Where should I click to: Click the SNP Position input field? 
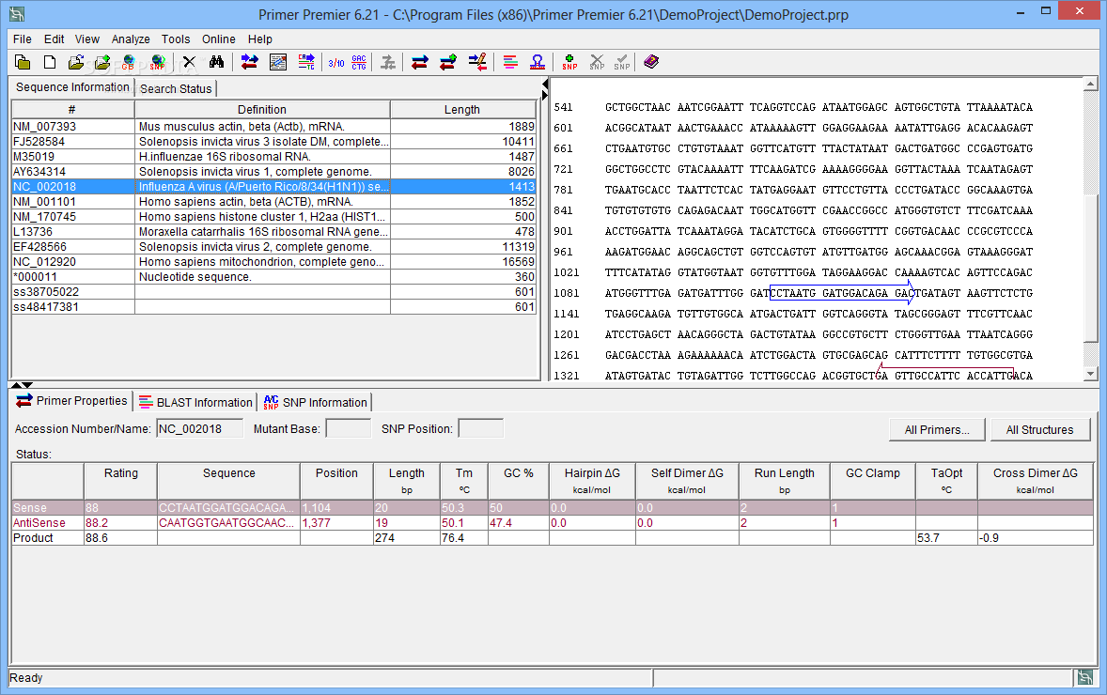coord(480,429)
